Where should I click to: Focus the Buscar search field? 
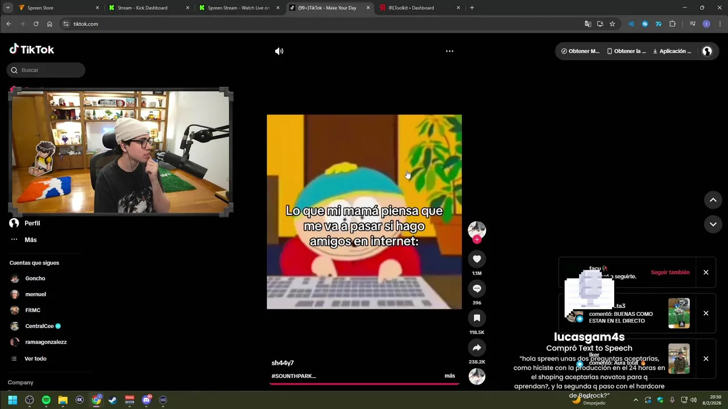coord(46,70)
